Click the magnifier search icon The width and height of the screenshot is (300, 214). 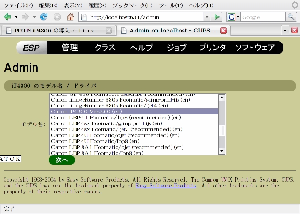[291, 17]
